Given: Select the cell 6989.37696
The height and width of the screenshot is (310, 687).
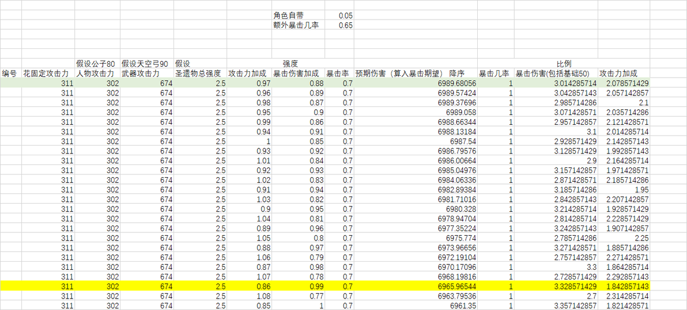Looking at the screenshot, I should tap(416, 102).
